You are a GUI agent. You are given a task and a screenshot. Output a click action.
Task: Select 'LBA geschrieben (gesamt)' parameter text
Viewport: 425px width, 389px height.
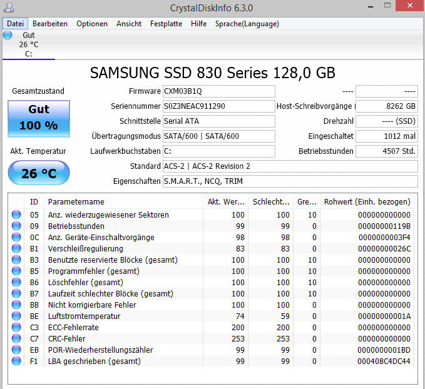(x=95, y=361)
